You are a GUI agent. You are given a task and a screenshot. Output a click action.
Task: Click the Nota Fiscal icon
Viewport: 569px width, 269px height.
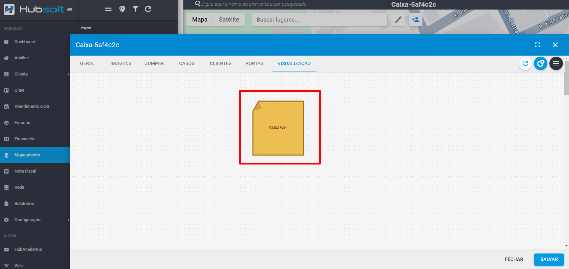(x=6, y=171)
